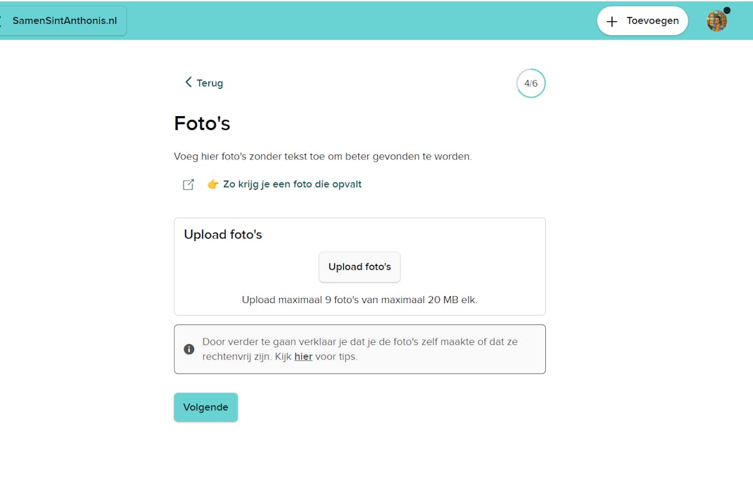Image resolution: width=753 pixels, height=482 pixels.
Task: Open the user profile avatar
Action: click(x=716, y=21)
